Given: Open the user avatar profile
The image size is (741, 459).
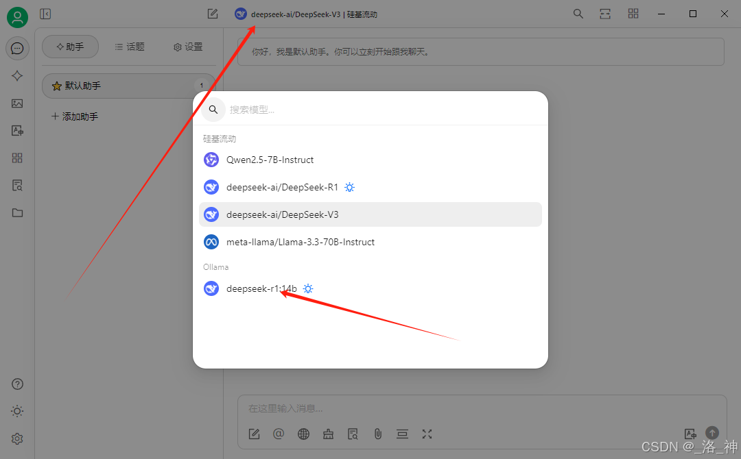Looking at the screenshot, I should click(x=17, y=17).
